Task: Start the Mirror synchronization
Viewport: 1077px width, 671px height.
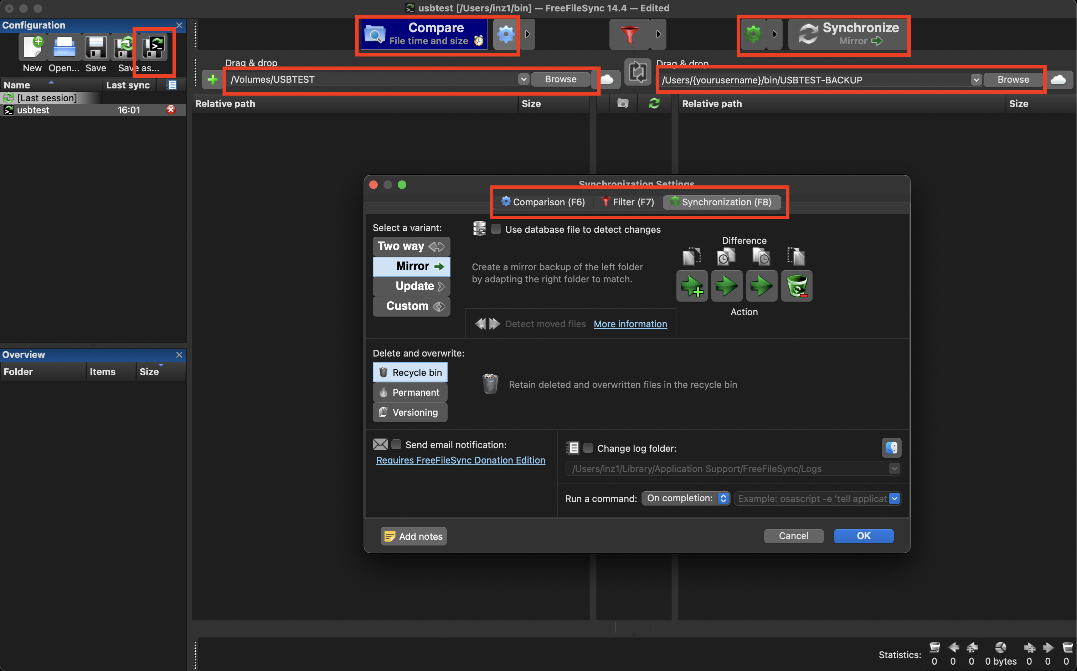Action: click(x=847, y=34)
